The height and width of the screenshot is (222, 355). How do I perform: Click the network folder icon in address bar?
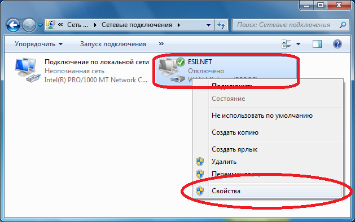click(50, 24)
